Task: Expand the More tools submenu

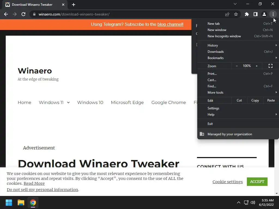Action: (x=238, y=93)
